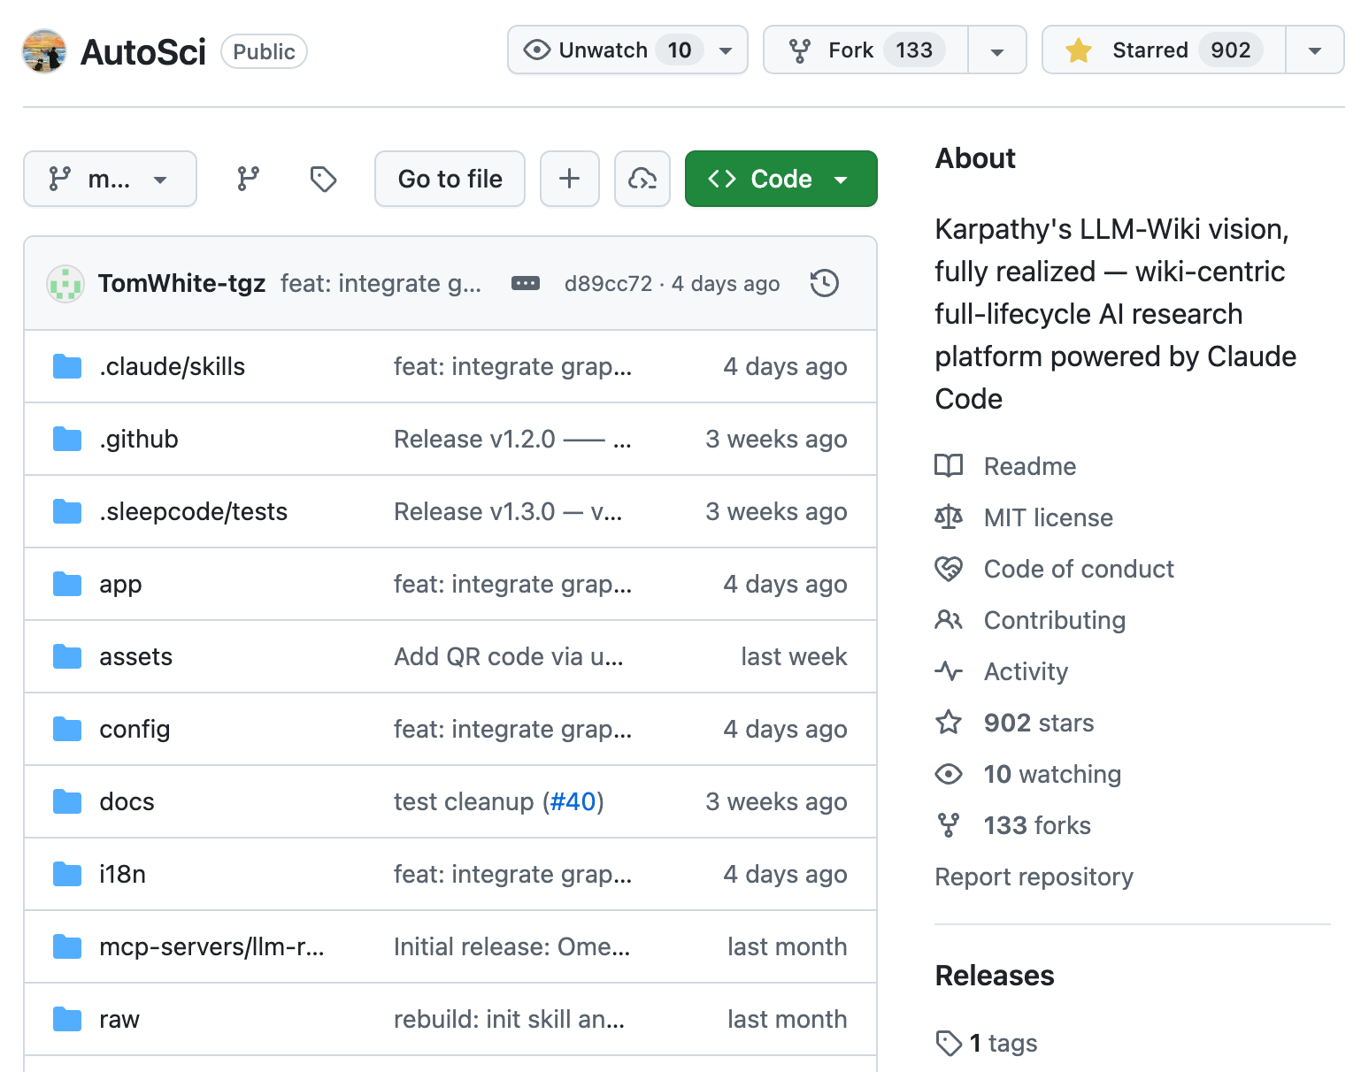Click the .sleepcode/tests folder icon

tap(67, 511)
